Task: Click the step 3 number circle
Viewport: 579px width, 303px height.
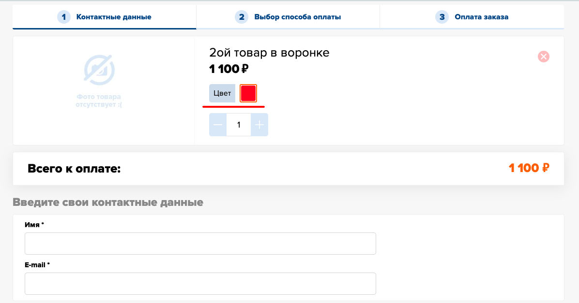Action: tap(442, 17)
